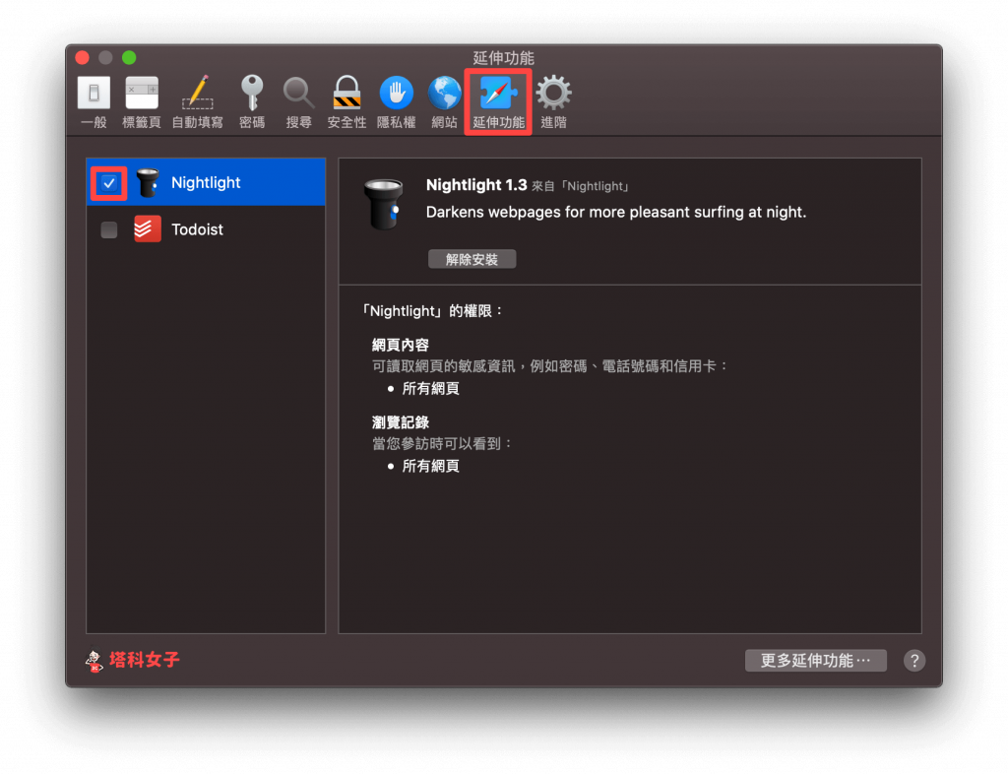Image resolution: width=1008 pixels, height=774 pixels.
Task: Click the 瀏覽記錄 heading
Action: (x=400, y=422)
